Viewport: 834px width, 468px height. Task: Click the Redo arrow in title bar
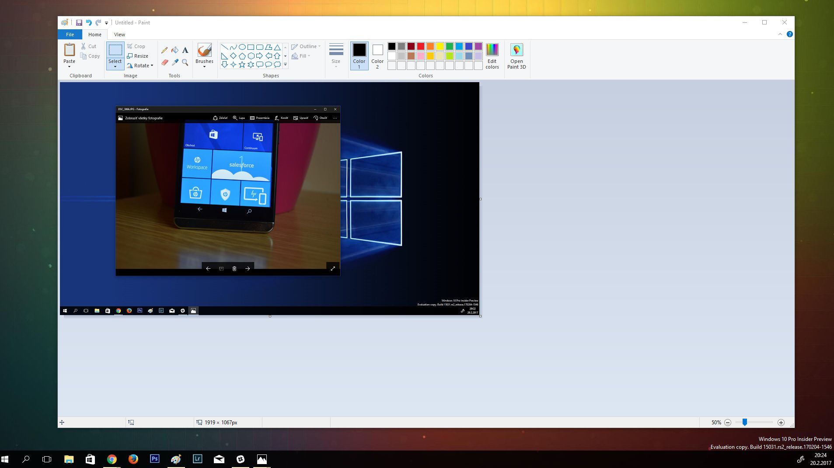pos(98,23)
